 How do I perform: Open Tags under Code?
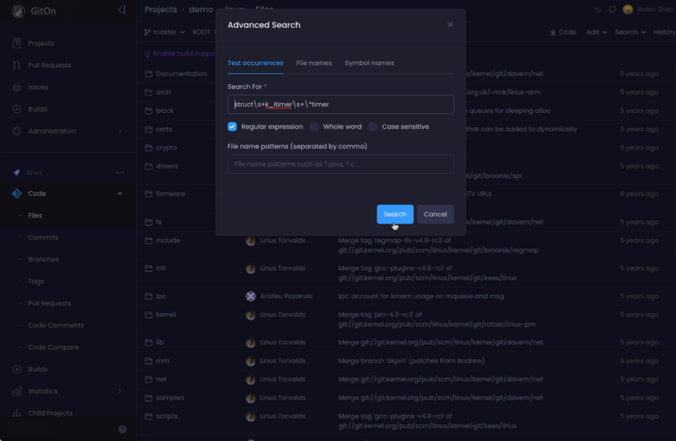click(x=36, y=281)
